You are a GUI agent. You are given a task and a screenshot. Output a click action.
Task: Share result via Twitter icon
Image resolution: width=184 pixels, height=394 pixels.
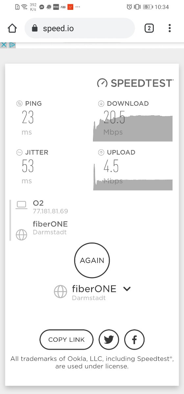109,339
